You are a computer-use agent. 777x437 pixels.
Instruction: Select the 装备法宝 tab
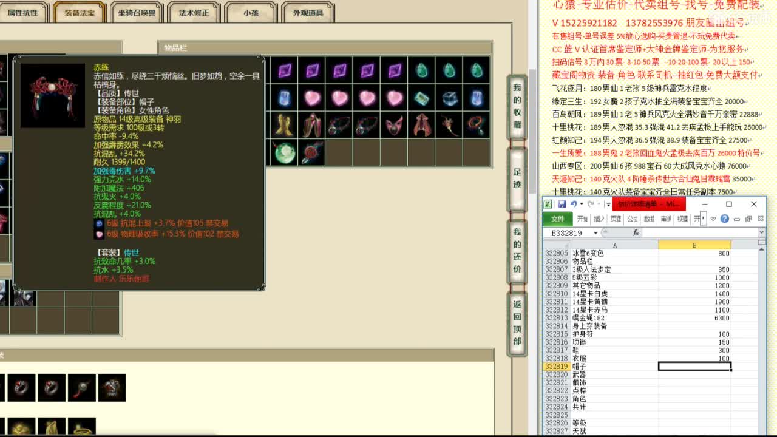(x=79, y=13)
